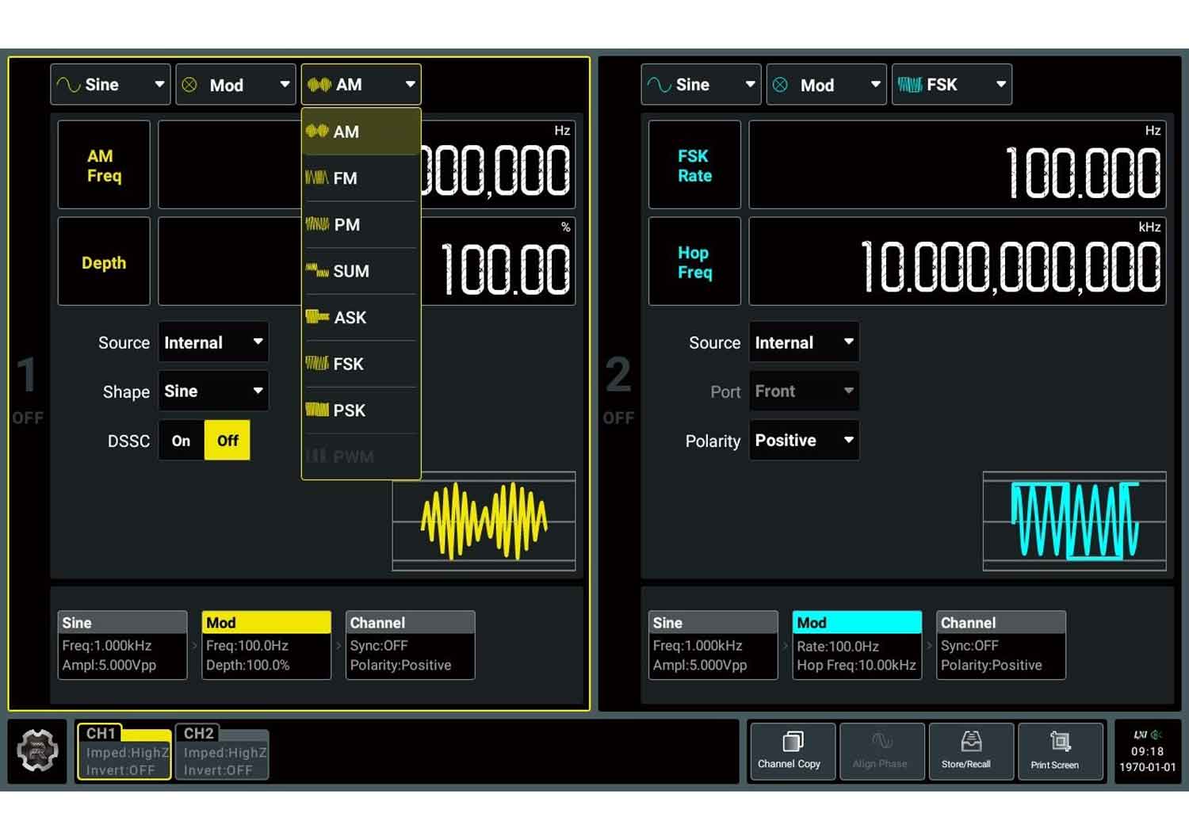Viewport: 1189px width, 840px height.
Task: Open the settings gear menu
Action: (37, 750)
